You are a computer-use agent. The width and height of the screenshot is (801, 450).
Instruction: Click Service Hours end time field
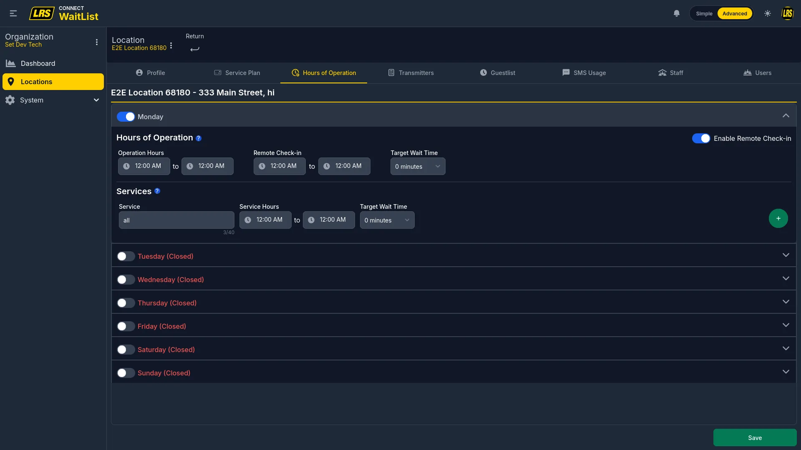click(x=329, y=220)
